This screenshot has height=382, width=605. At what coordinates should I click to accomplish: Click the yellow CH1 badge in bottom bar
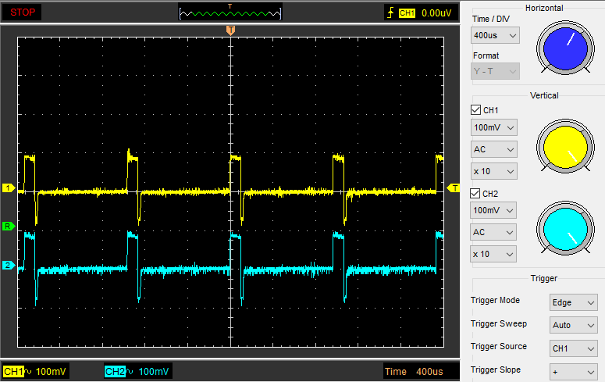[x=14, y=371]
